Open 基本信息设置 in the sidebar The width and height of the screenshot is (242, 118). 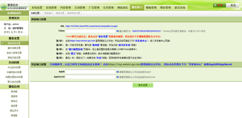click(14, 48)
